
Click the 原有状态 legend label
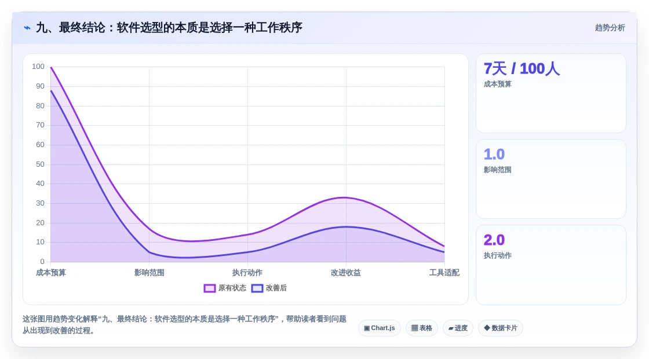coord(232,288)
